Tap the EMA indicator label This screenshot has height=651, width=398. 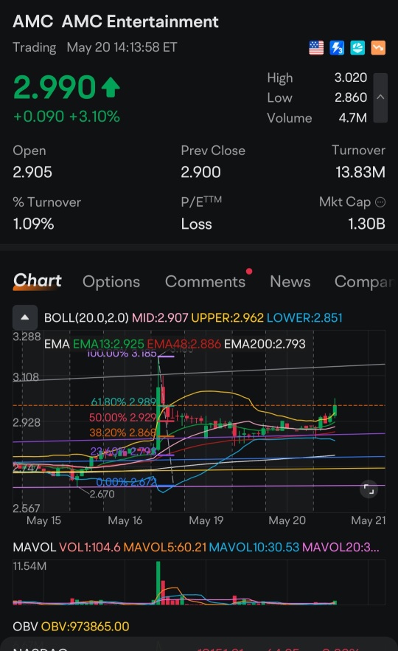point(56,344)
